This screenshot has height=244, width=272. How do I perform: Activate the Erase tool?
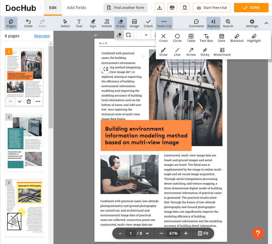pos(120,23)
